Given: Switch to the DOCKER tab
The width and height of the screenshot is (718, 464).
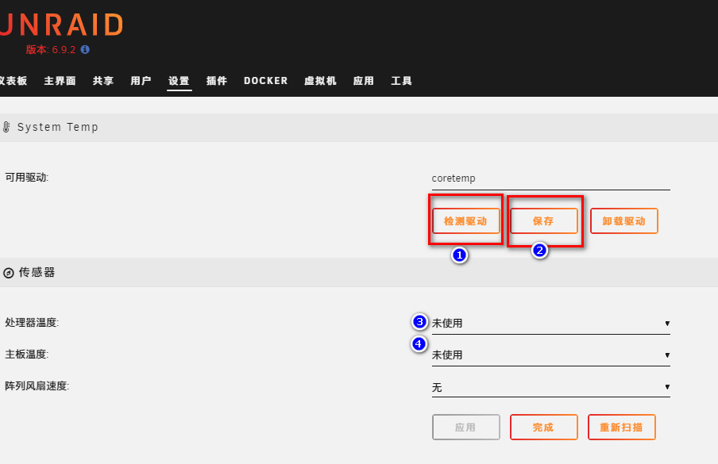Looking at the screenshot, I should point(265,81).
